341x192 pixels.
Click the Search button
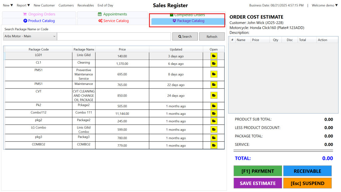[185, 37]
